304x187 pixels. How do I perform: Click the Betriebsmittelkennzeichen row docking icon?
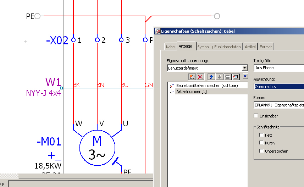(x=172, y=86)
